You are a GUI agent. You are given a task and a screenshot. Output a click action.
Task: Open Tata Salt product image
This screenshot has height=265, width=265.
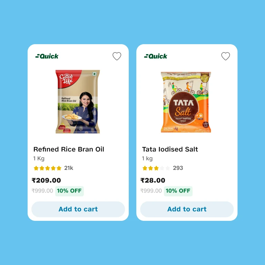coord(186,102)
